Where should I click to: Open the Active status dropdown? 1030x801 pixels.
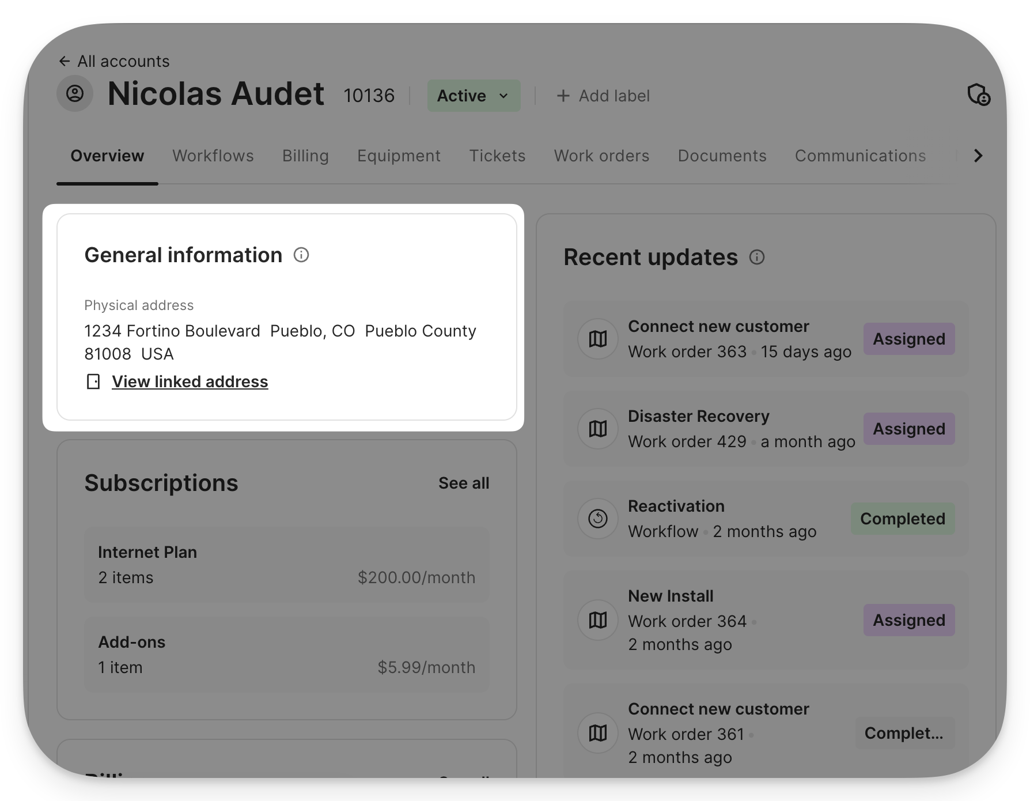tap(474, 96)
